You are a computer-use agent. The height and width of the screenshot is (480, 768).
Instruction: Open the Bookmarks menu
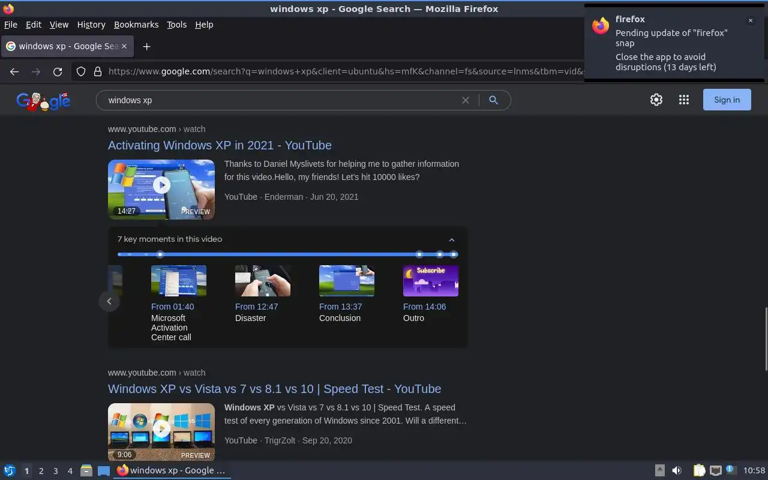pyautogui.click(x=136, y=25)
